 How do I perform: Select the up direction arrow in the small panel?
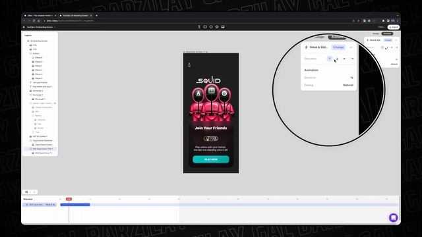point(382,47)
